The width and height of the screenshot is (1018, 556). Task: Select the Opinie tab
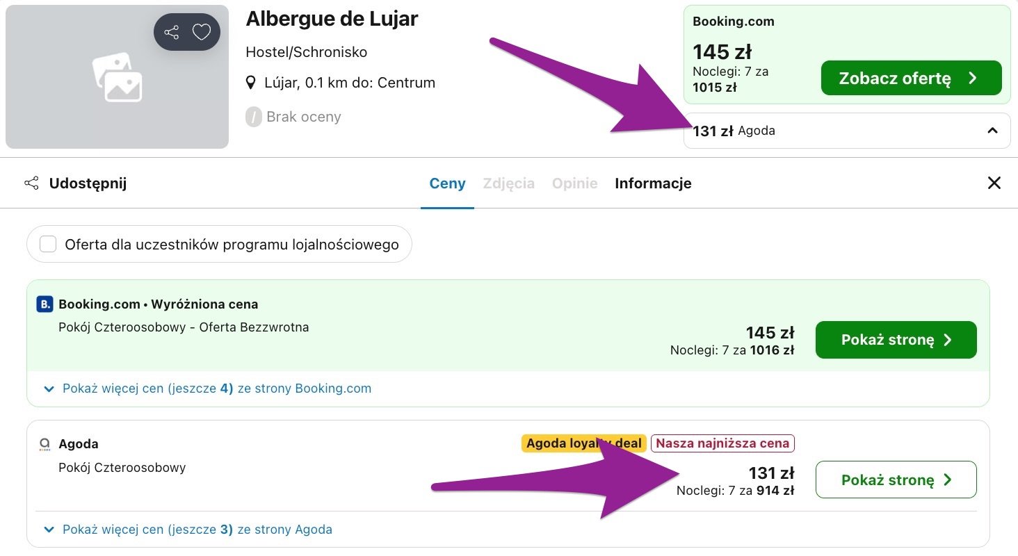click(x=575, y=183)
